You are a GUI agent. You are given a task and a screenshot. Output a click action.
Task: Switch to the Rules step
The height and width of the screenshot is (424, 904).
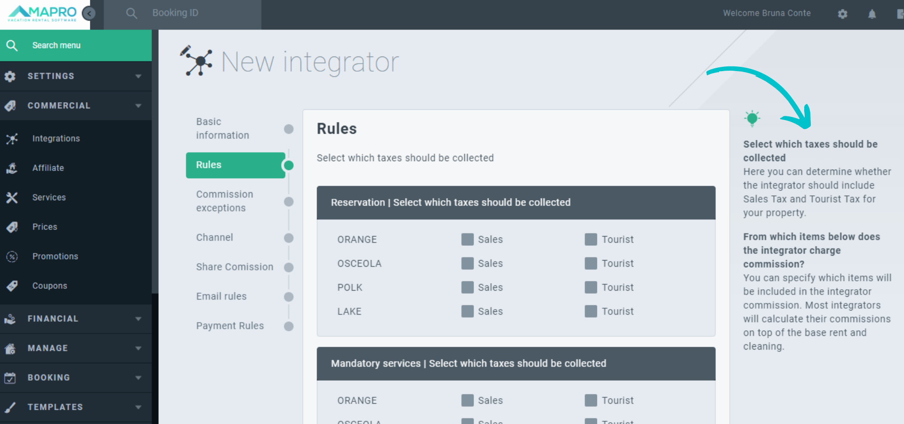(x=235, y=165)
